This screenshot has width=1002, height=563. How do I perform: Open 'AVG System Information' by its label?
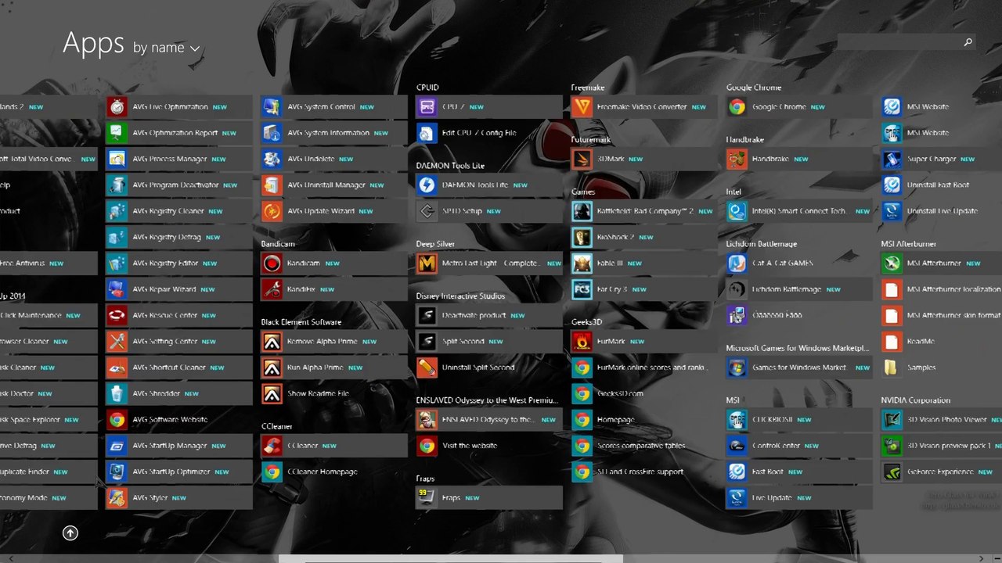point(329,133)
